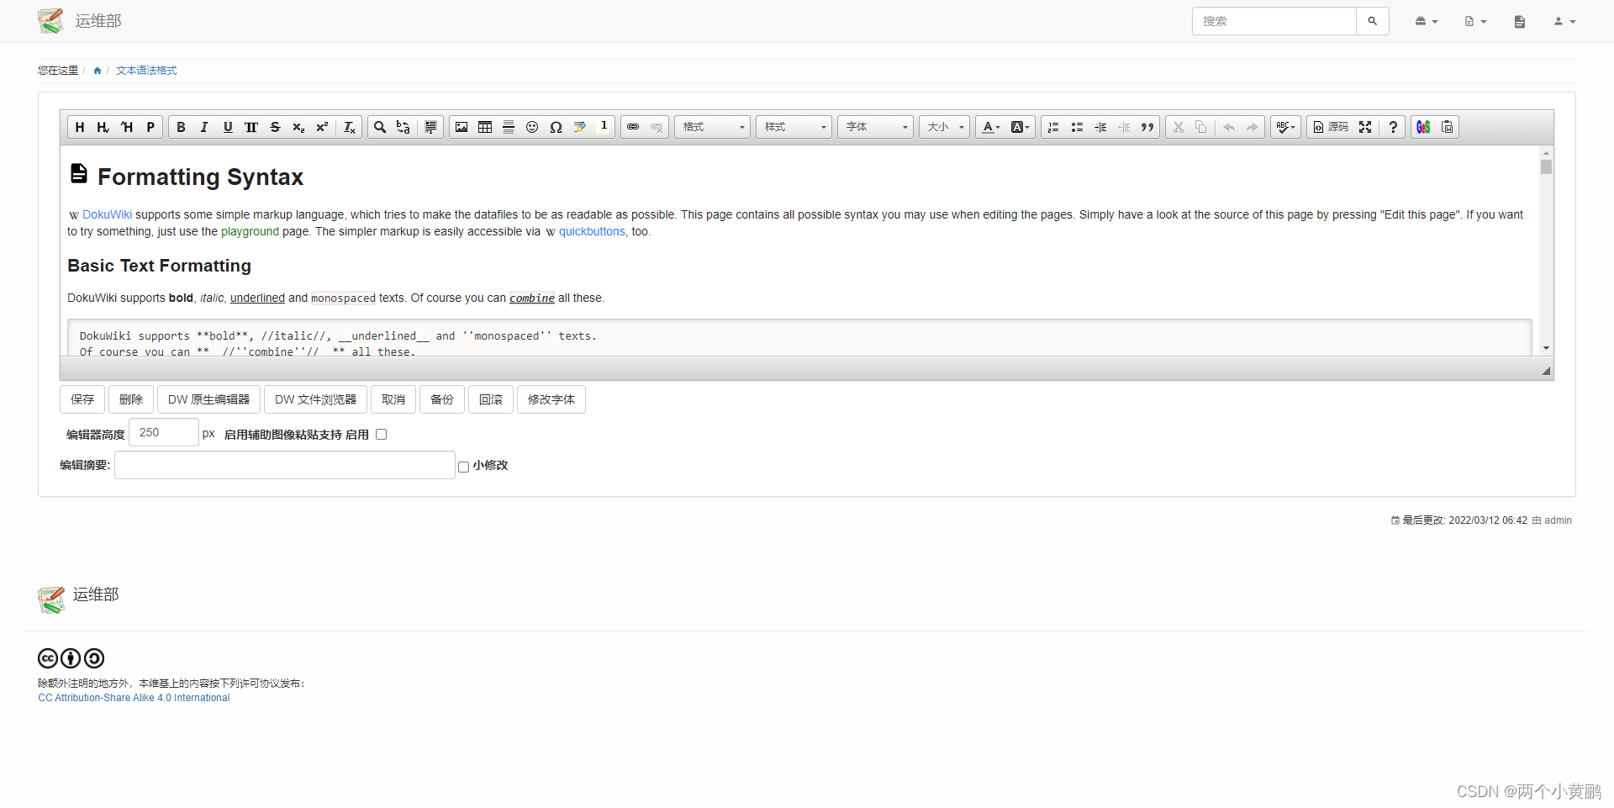Open the page tools dropdown in navbar
This screenshot has width=1614, height=808.
pyautogui.click(x=1475, y=21)
